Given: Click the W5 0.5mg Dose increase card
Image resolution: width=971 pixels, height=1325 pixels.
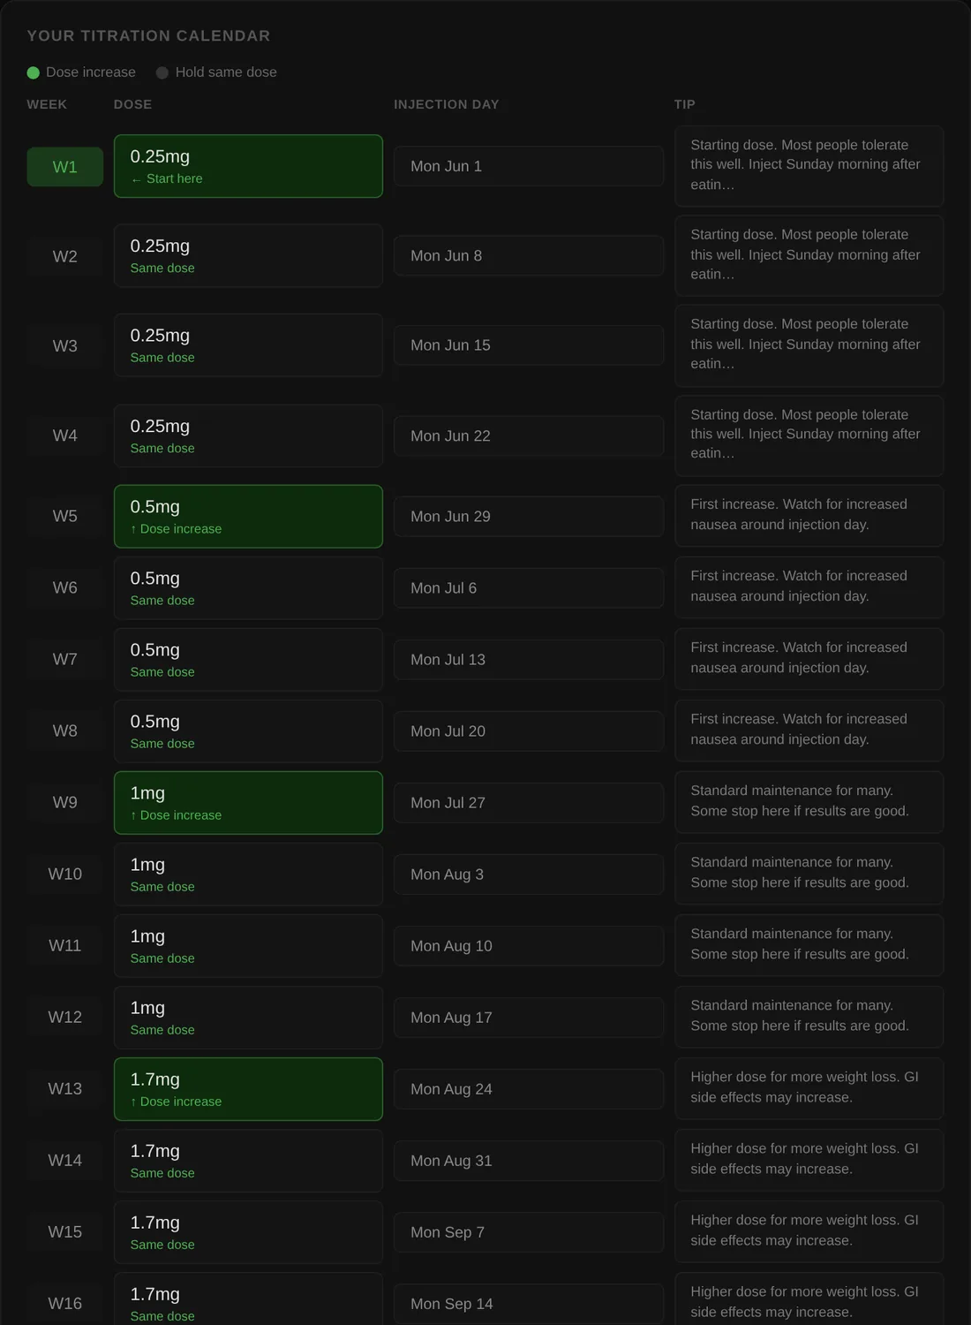Looking at the screenshot, I should point(248,517).
